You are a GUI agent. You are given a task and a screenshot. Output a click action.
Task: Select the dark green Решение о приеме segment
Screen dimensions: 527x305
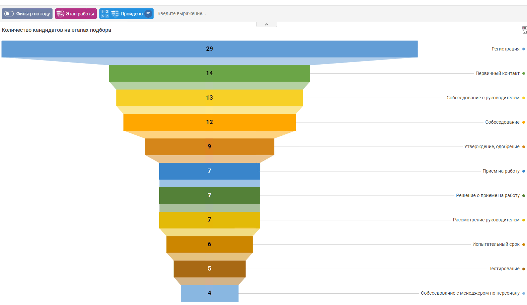(209, 195)
